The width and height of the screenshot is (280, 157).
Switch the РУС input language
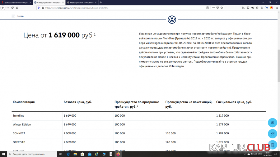coord(260,154)
